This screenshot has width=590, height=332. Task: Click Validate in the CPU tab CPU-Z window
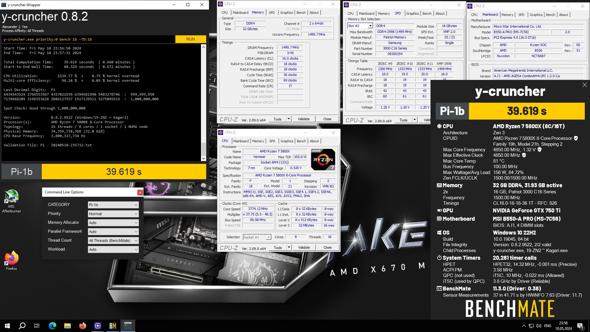click(304, 247)
